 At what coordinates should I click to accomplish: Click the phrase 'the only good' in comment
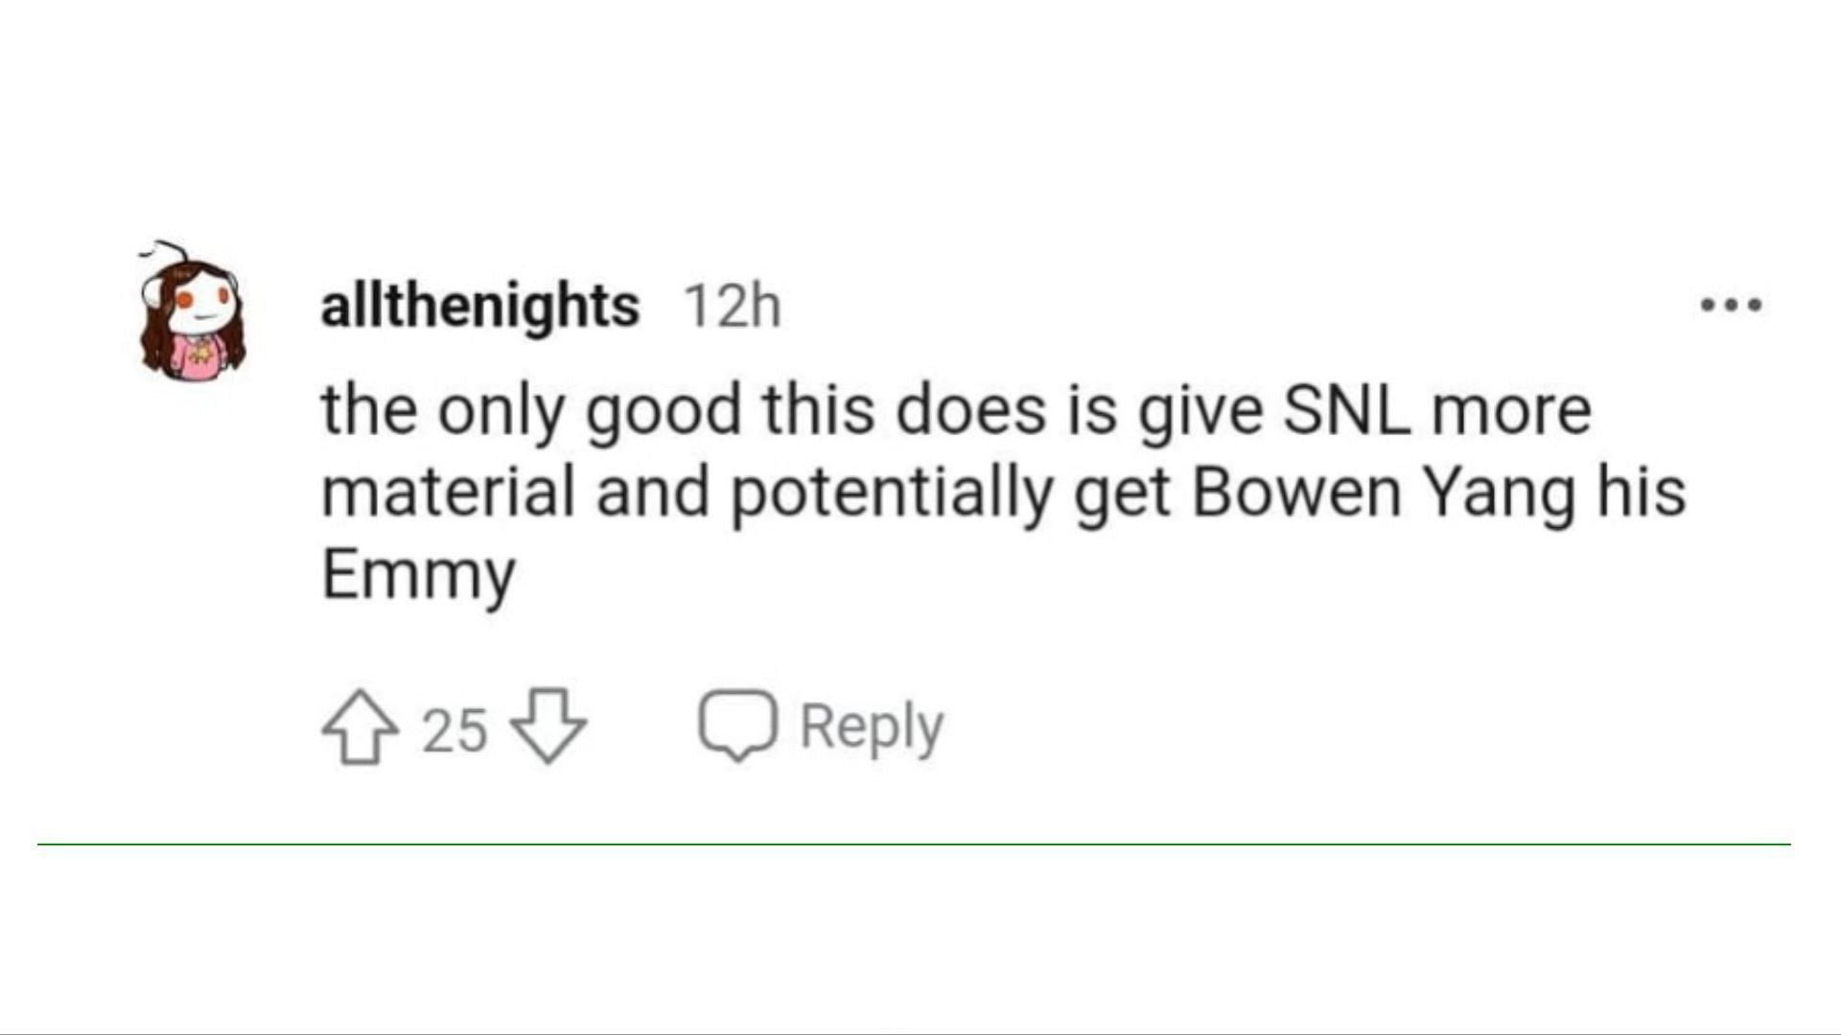pos(531,412)
